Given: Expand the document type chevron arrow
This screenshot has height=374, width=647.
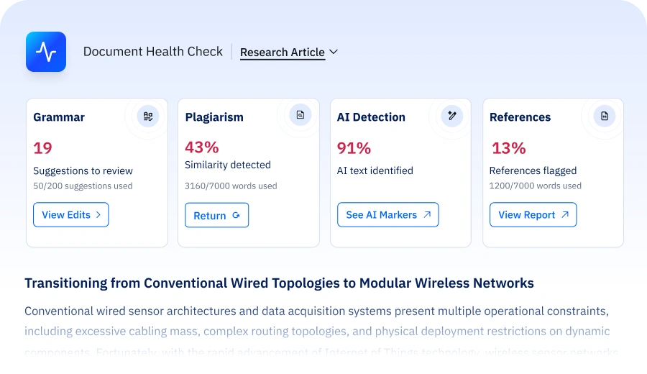Looking at the screenshot, I should [334, 52].
